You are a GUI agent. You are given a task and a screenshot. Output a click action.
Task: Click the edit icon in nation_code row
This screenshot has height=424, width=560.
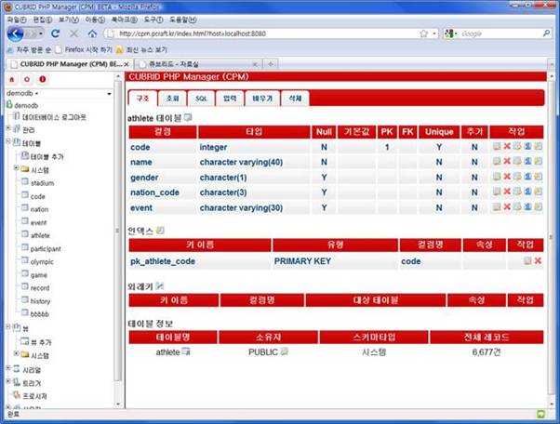pyautogui.click(x=497, y=192)
